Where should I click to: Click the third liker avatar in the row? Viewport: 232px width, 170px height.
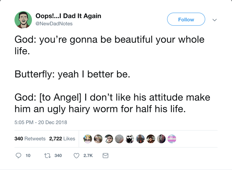pyautogui.click(x=109, y=139)
